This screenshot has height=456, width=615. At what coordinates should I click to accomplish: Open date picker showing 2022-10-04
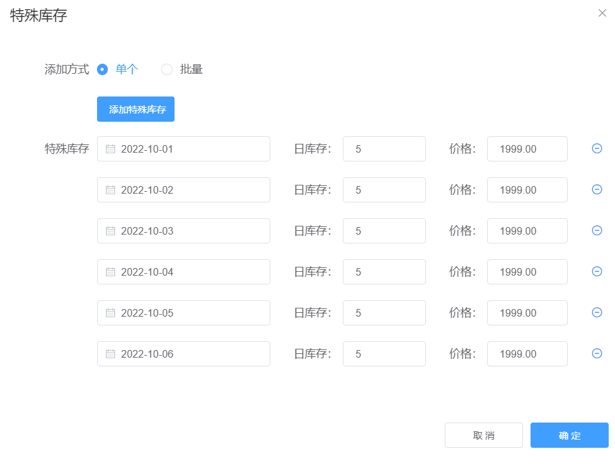tap(183, 272)
